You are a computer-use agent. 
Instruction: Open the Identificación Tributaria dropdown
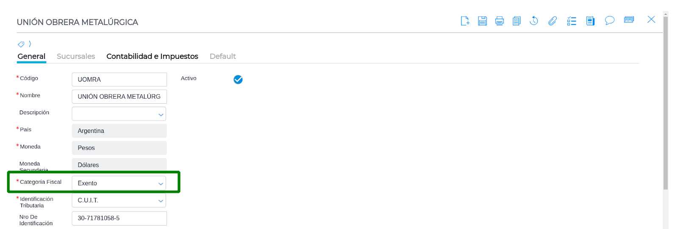click(161, 201)
